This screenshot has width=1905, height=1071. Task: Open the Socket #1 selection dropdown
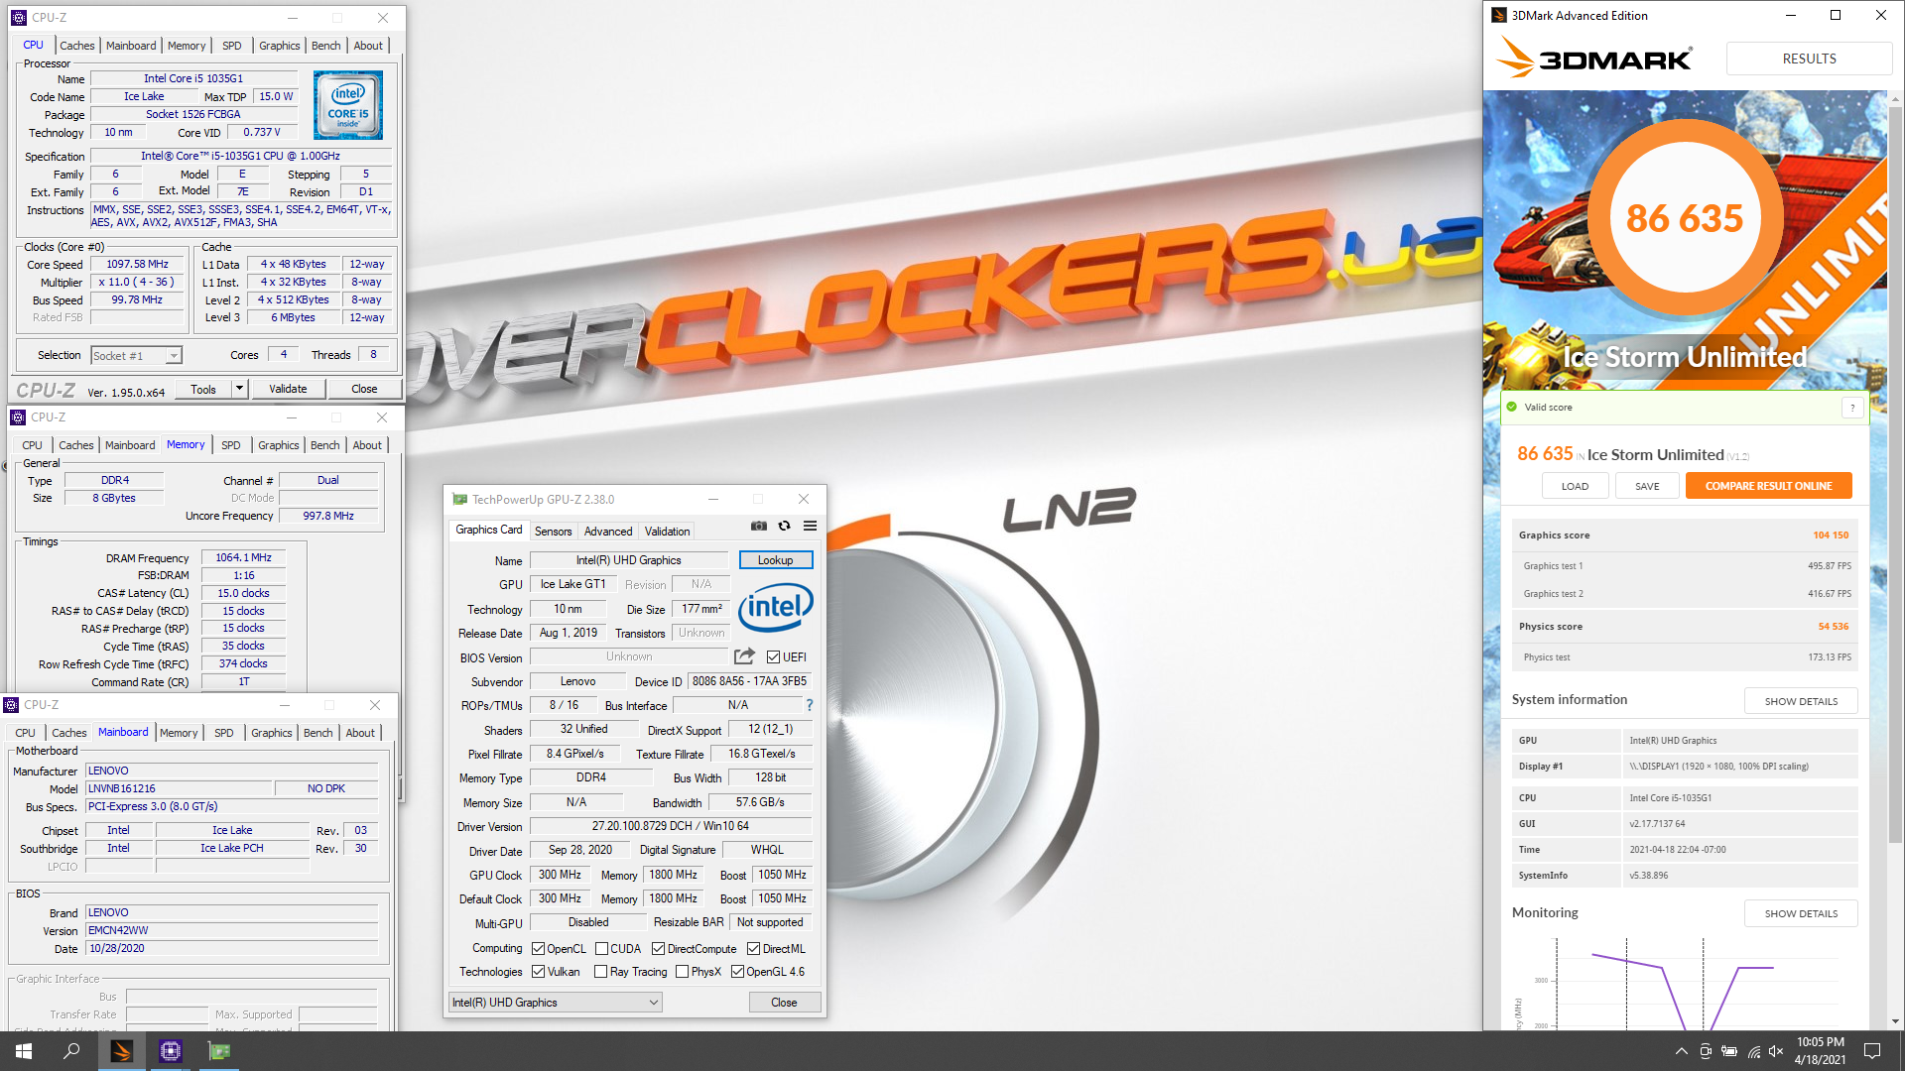tap(136, 355)
